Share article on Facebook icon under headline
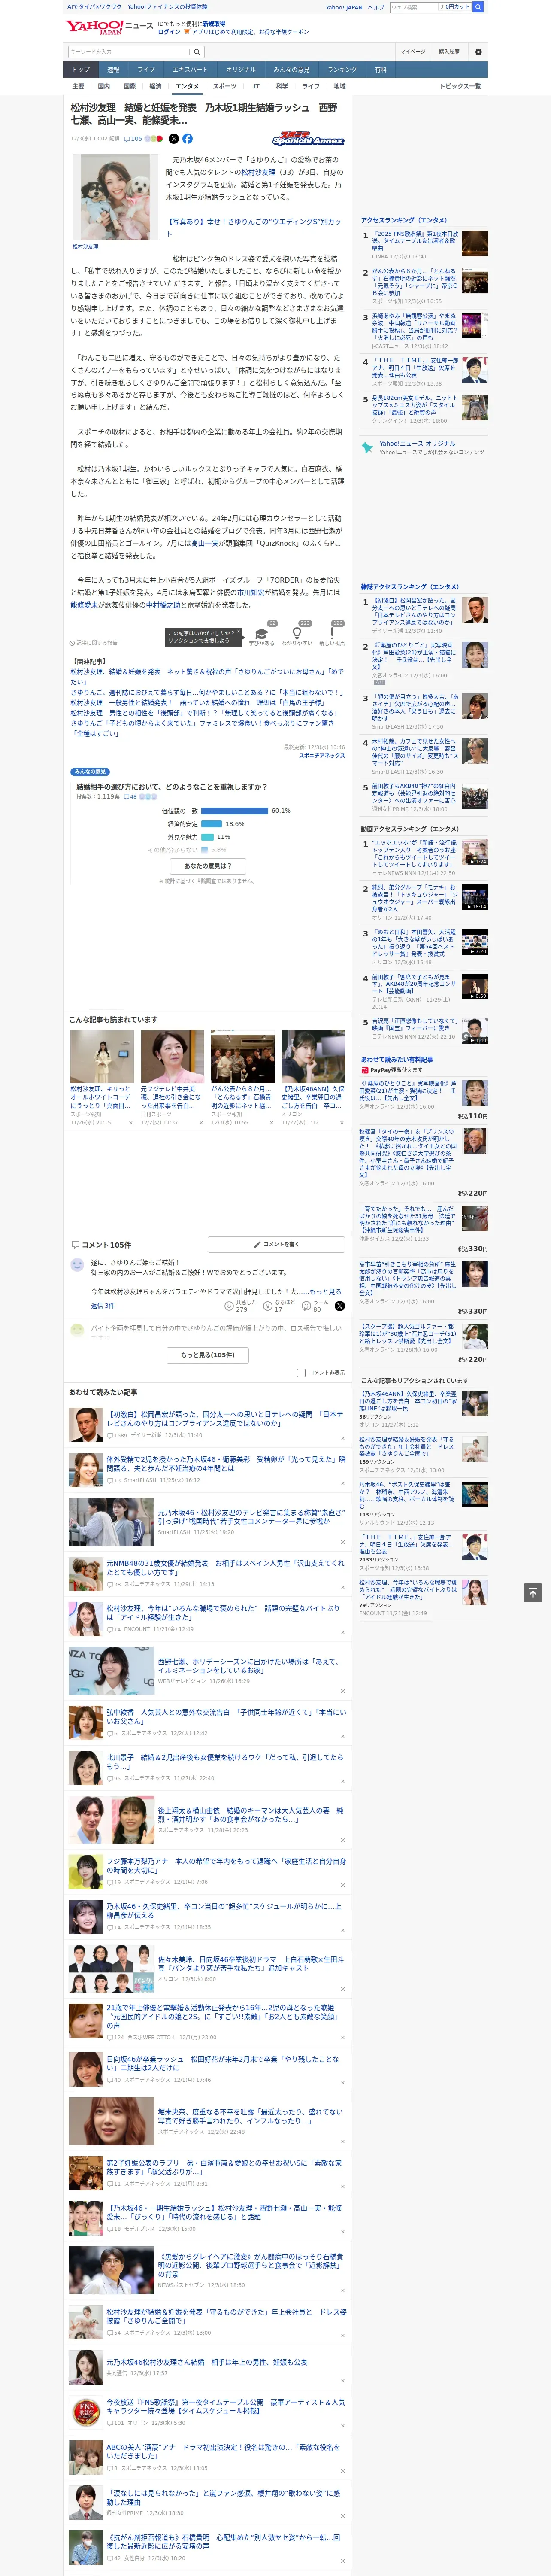Screen dimensions: 551x2576 (x=187, y=139)
